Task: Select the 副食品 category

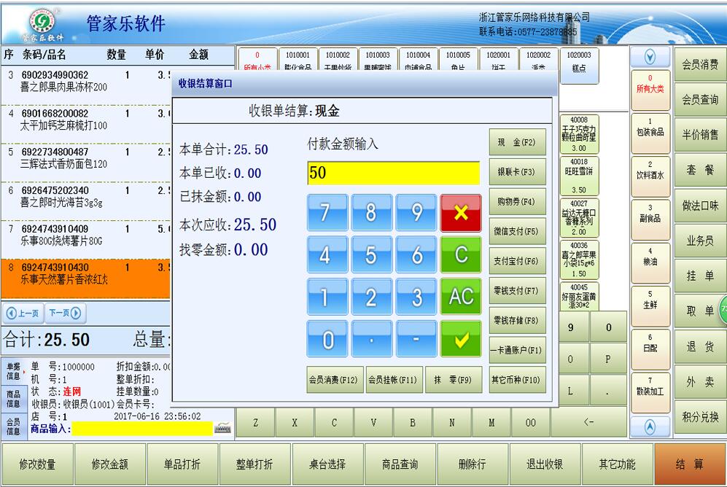Action: [650, 219]
